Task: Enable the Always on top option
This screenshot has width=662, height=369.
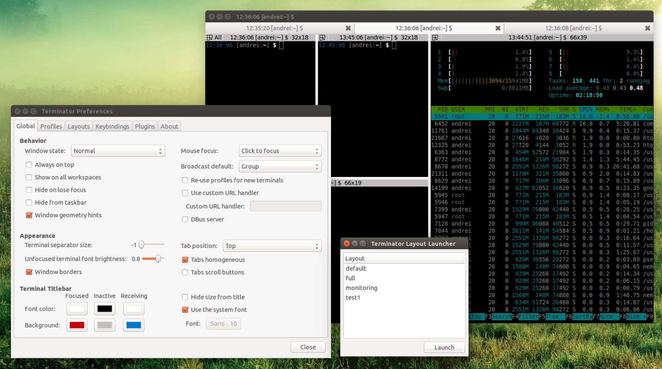Action: pos(29,164)
